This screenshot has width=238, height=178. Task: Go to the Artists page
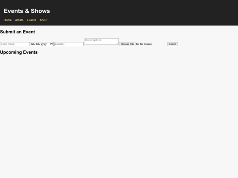click(x=19, y=20)
